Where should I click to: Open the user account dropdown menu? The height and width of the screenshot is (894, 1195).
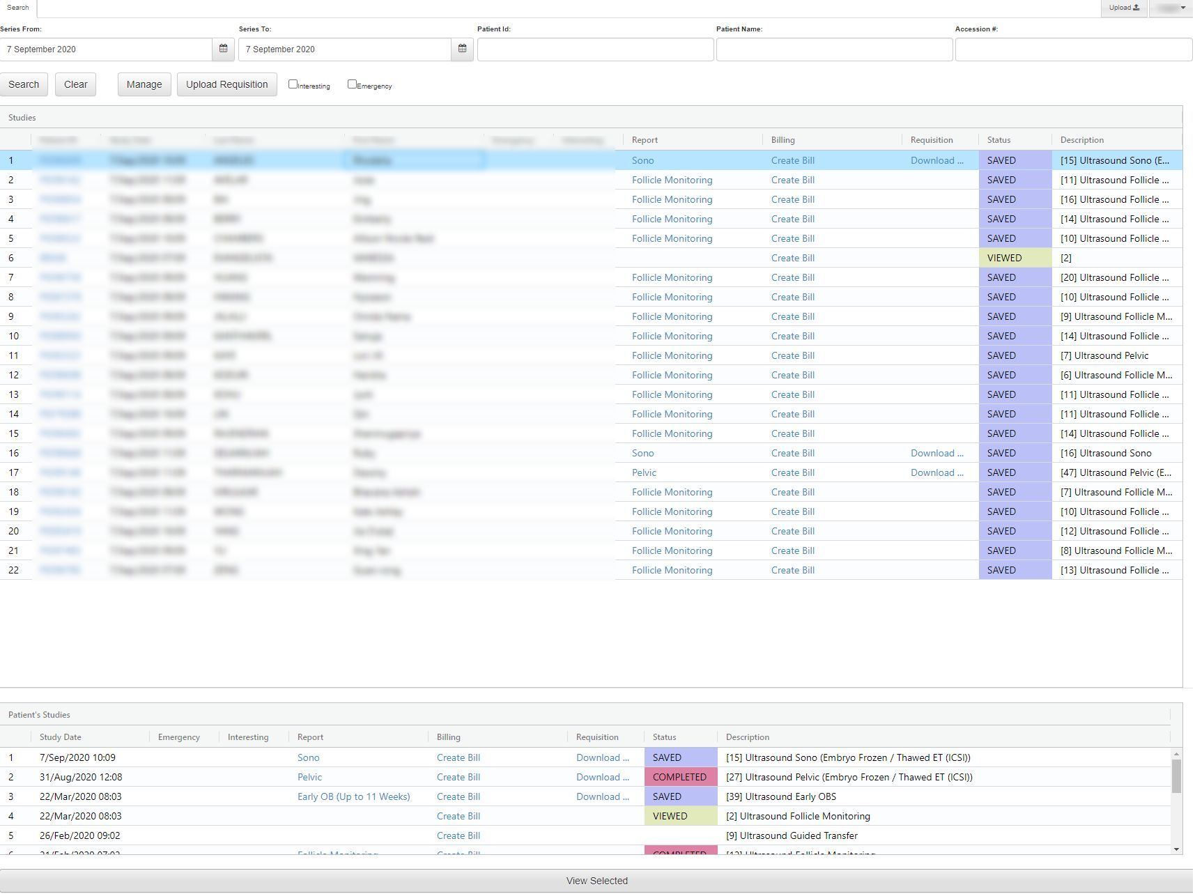coord(1169,8)
